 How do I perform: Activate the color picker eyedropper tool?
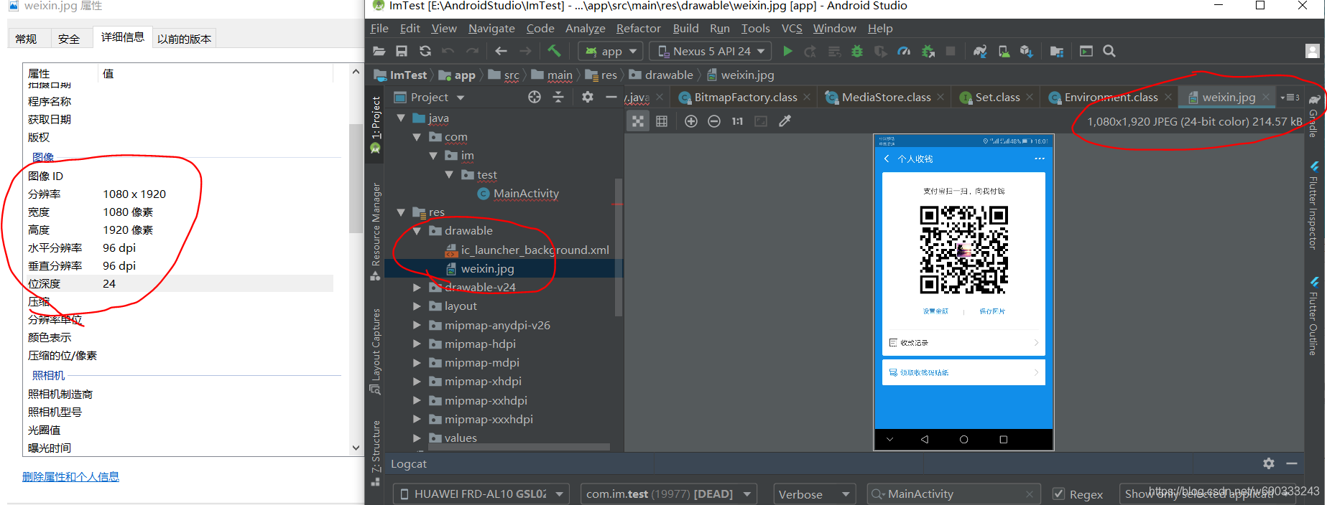coord(785,121)
